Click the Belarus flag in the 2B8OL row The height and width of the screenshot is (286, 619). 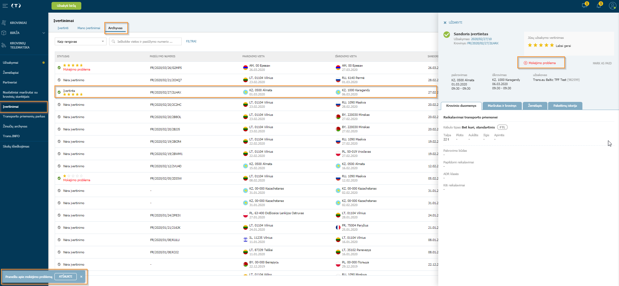coord(338,117)
